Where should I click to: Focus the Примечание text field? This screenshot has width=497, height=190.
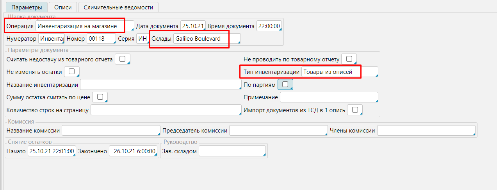tap(329, 97)
